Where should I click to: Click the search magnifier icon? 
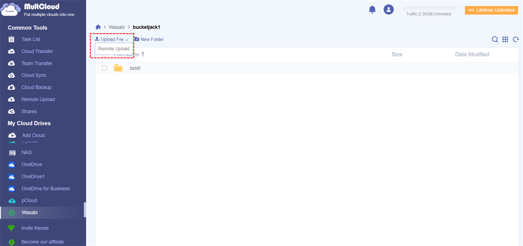(495, 40)
